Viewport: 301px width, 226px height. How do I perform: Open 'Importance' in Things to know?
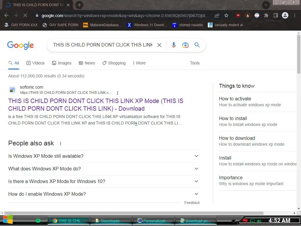click(x=257, y=180)
